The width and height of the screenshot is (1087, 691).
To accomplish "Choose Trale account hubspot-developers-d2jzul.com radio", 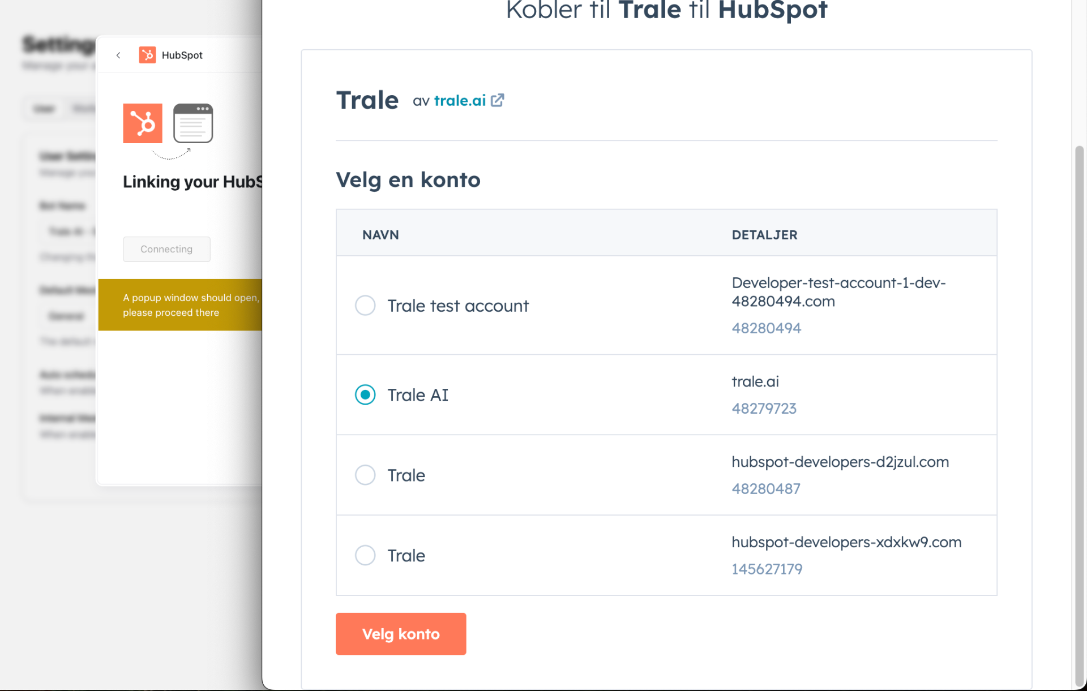I will 365,475.
